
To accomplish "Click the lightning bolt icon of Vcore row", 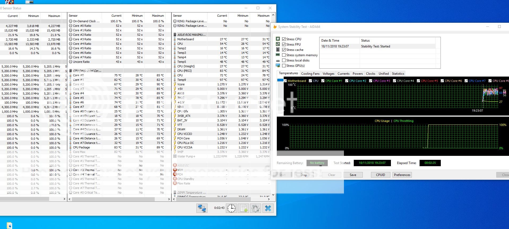I will point(175,84).
